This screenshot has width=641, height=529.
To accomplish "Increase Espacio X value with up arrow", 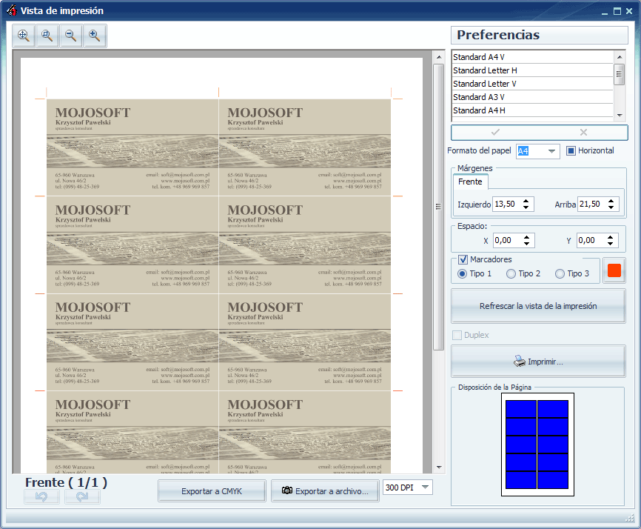I will tap(526, 237).
